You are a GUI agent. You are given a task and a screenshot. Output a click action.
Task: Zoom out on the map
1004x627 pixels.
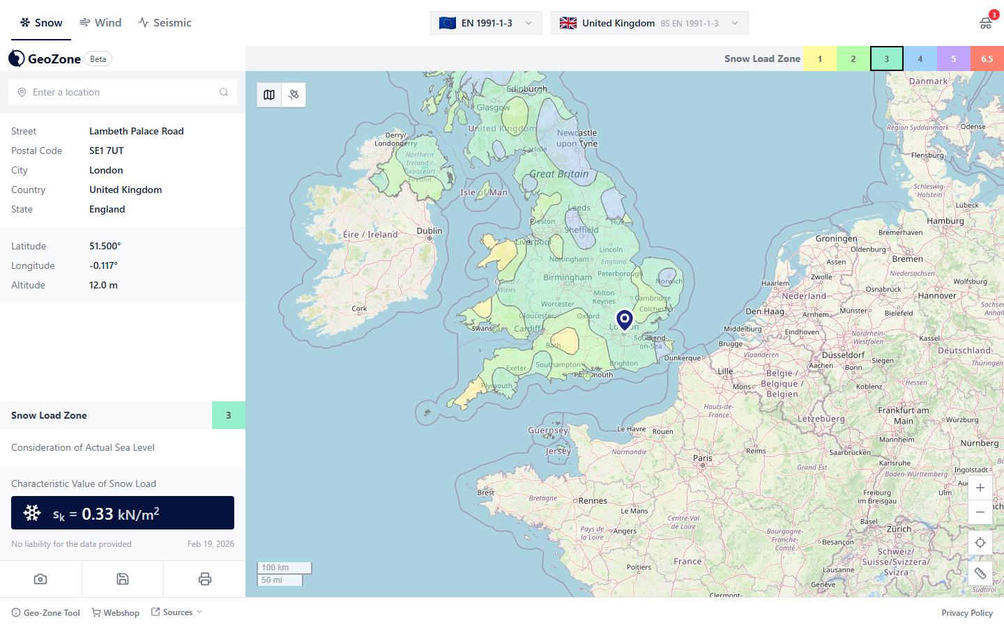point(980,512)
